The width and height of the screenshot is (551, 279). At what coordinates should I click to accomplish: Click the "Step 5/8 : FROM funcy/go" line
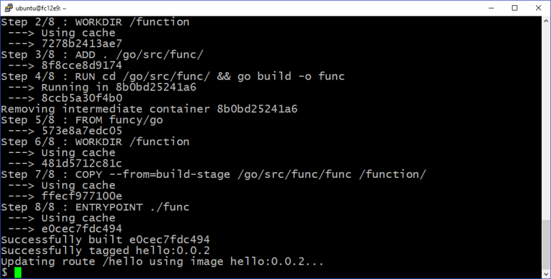pos(81,120)
